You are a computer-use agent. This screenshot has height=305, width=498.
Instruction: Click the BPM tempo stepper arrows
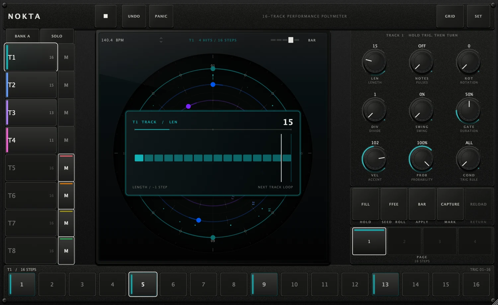161,40
